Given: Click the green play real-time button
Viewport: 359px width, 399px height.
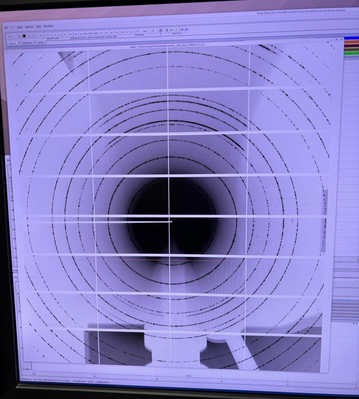Looking at the screenshot, I should coord(172,30).
